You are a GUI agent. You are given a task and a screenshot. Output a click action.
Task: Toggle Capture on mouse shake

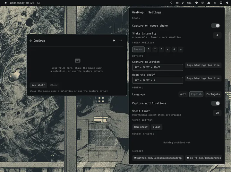[x=215, y=26]
